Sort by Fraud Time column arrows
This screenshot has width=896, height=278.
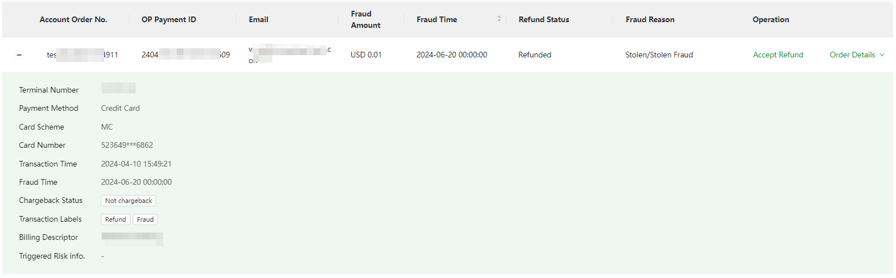coord(499,19)
